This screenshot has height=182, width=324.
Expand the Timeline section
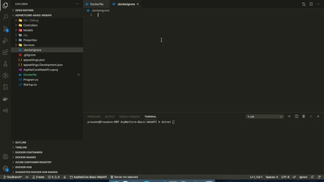click(x=47, y=147)
